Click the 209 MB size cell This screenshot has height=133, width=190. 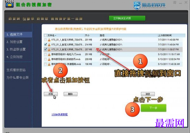coord(88,59)
